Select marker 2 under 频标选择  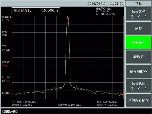coord(139,16)
